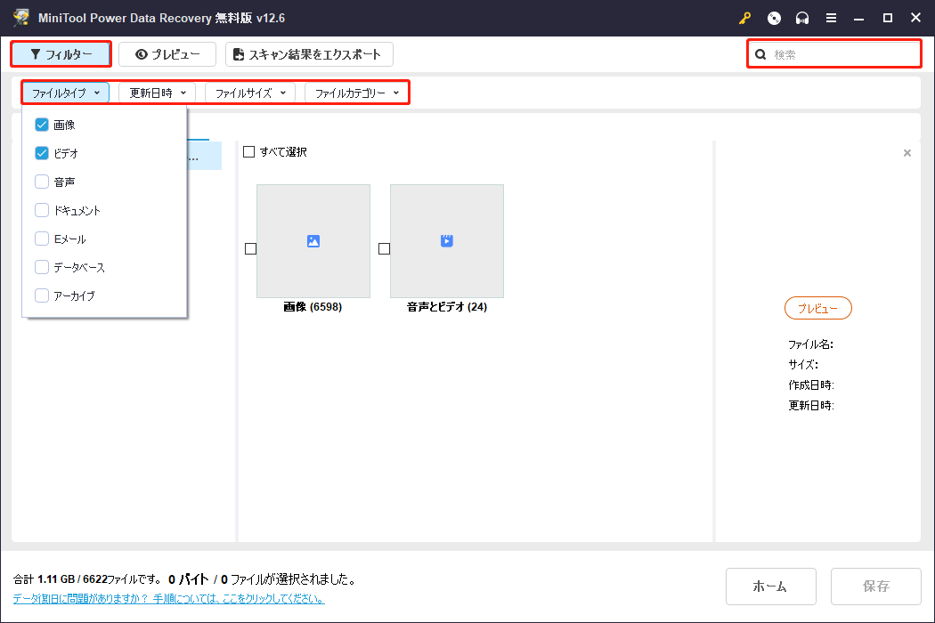Screen dimensions: 935x623
Task: Click the image icon inside the 画像 thumbnail
Action: point(313,240)
